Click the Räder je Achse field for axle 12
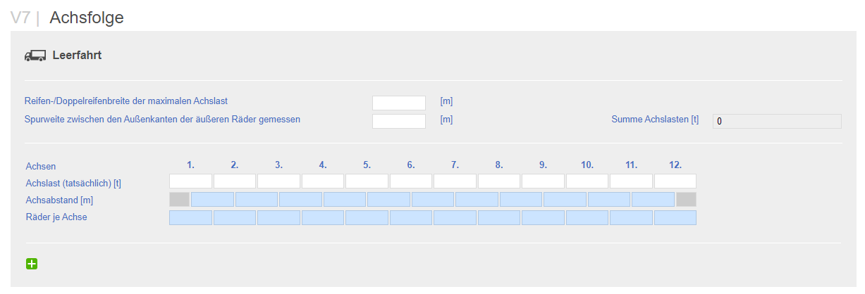The height and width of the screenshot is (294, 865). coord(675,217)
